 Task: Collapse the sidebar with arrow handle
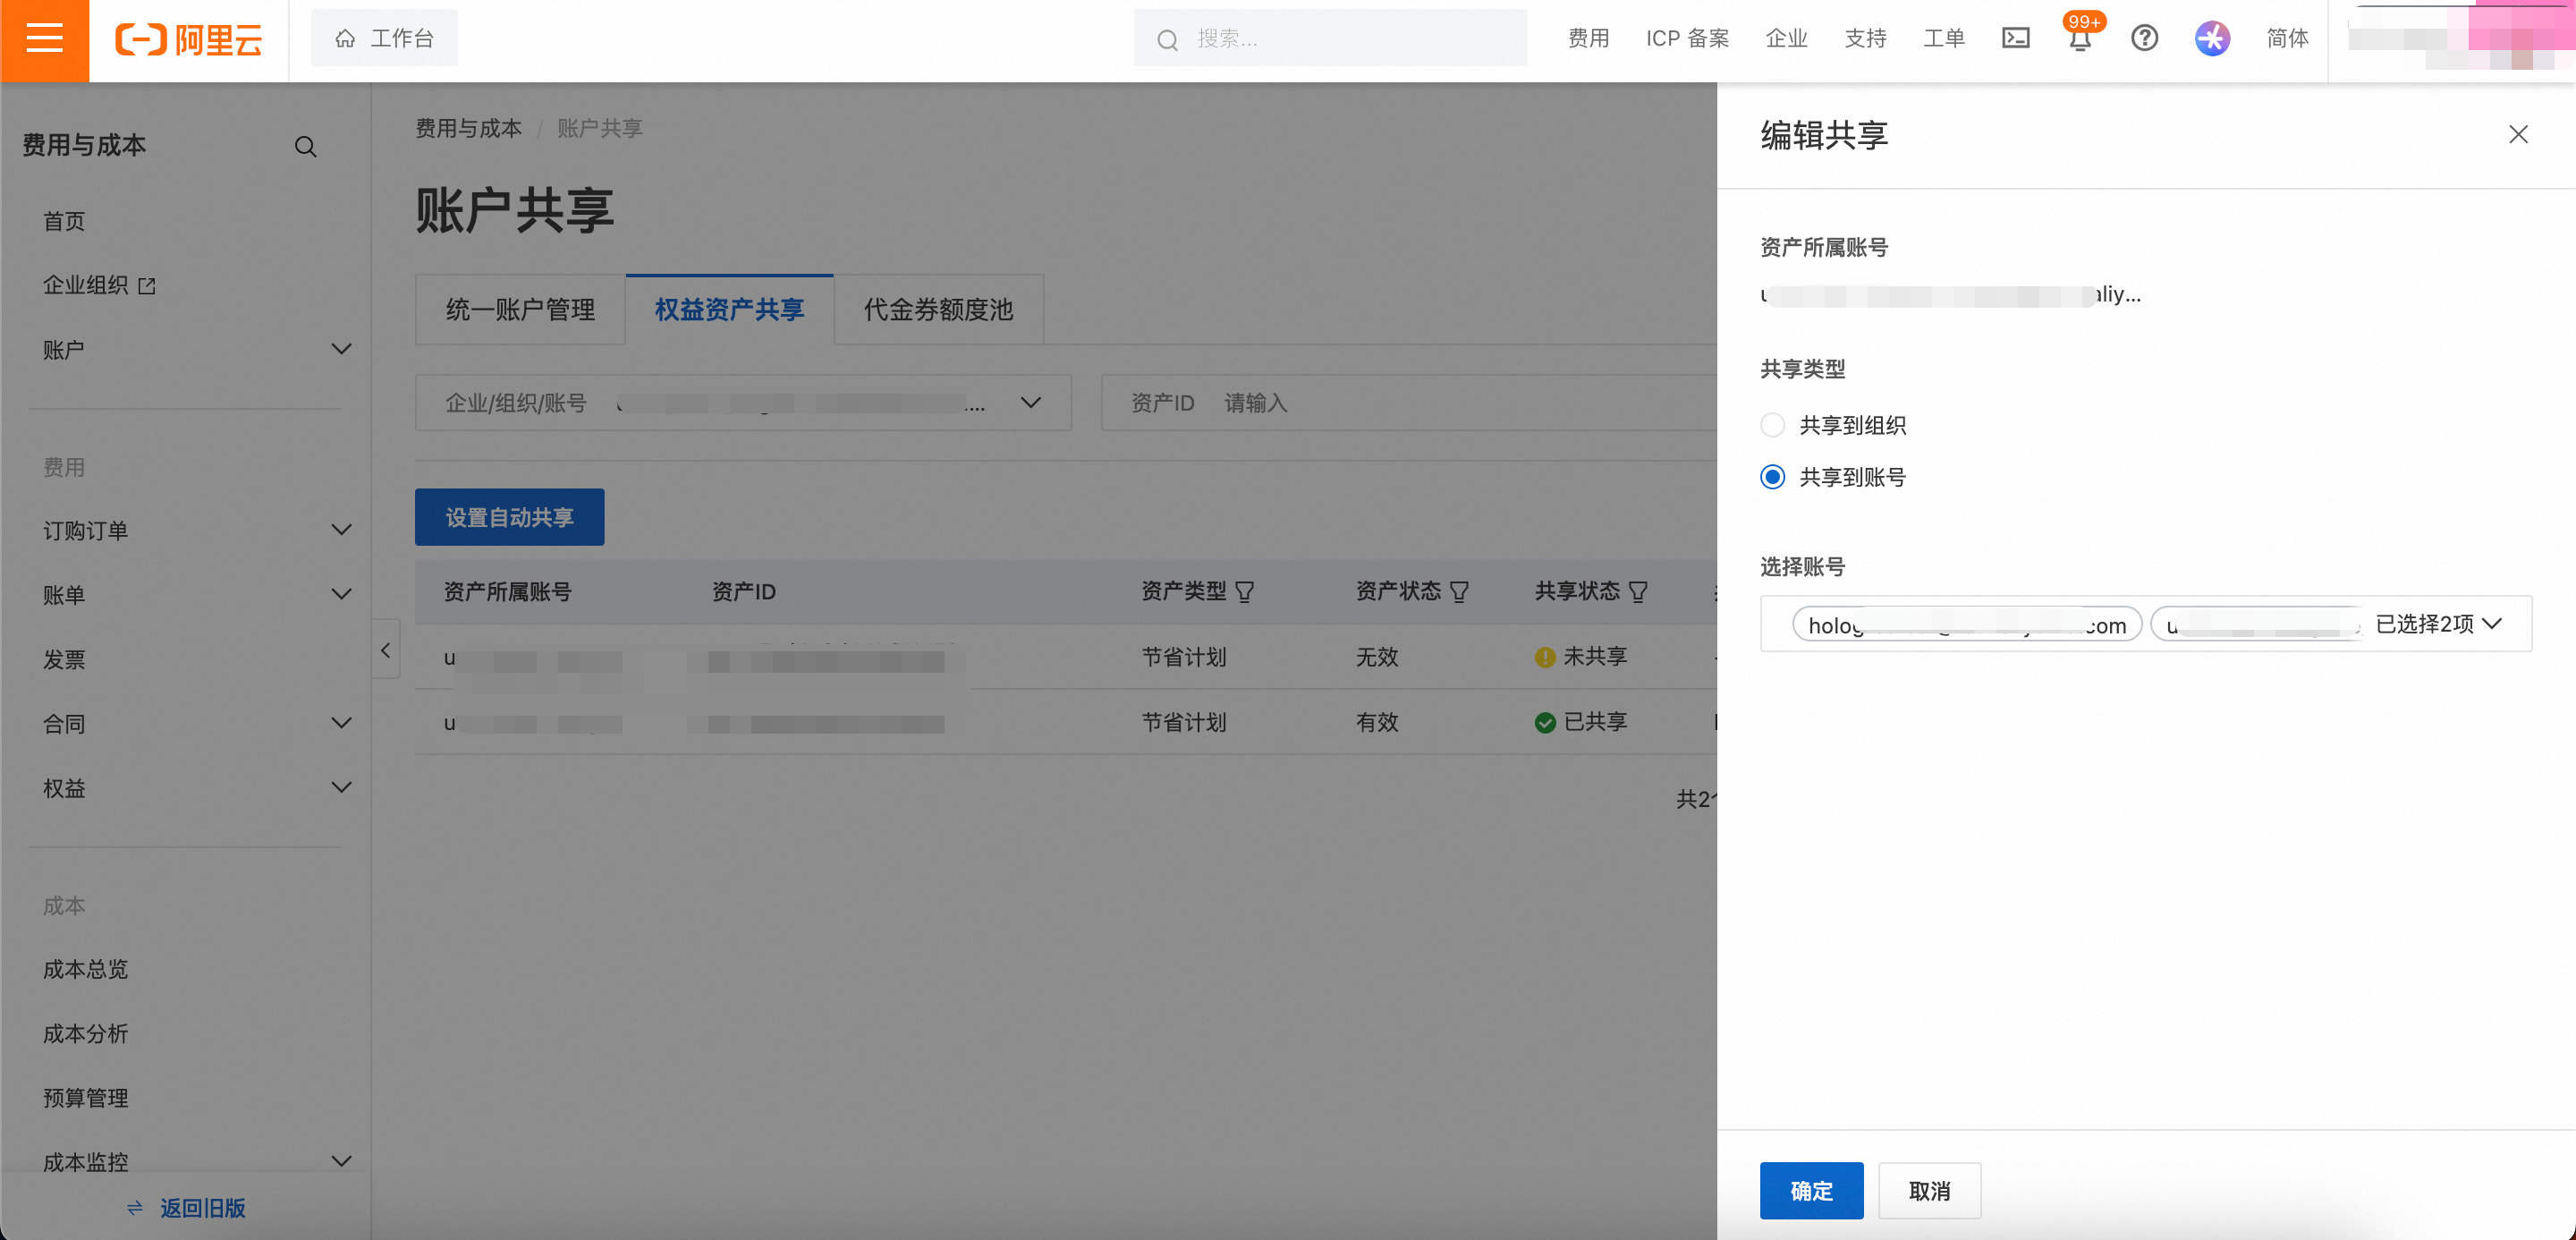pos(386,650)
